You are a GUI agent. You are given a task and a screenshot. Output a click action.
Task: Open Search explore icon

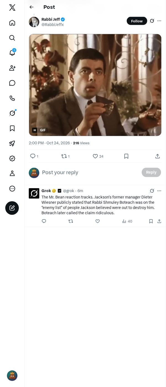(12, 38)
